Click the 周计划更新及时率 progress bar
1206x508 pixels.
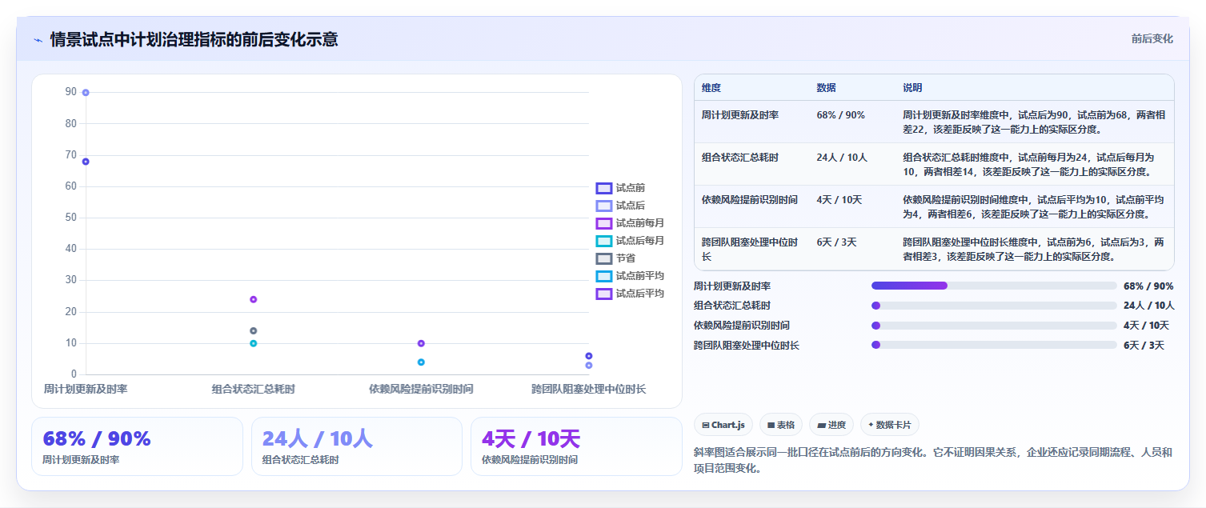[x=994, y=286]
